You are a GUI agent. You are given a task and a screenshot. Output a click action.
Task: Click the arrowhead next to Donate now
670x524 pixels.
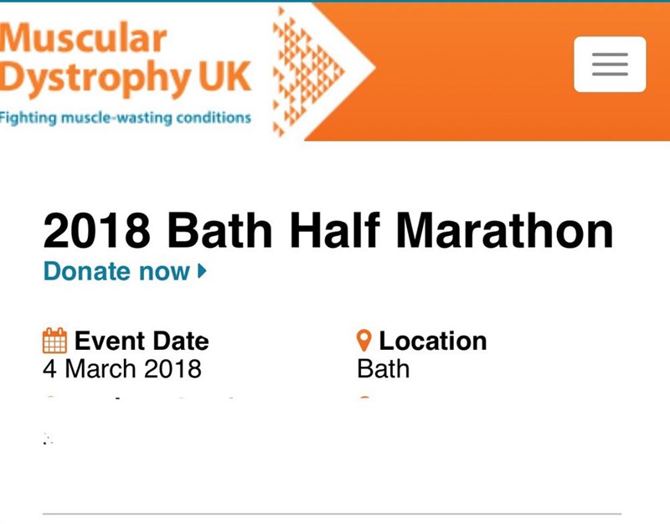click(201, 271)
